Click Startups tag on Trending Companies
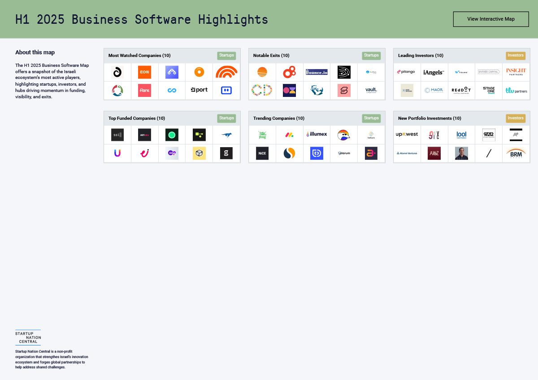Viewport: 538px width, 380px height. (371, 118)
